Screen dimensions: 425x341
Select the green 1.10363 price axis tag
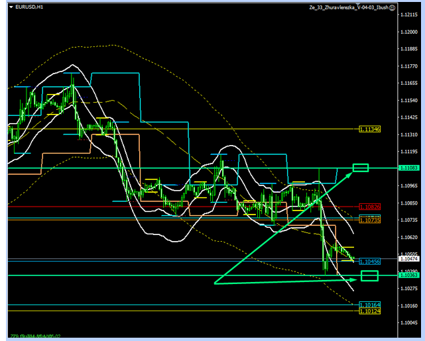click(408, 275)
